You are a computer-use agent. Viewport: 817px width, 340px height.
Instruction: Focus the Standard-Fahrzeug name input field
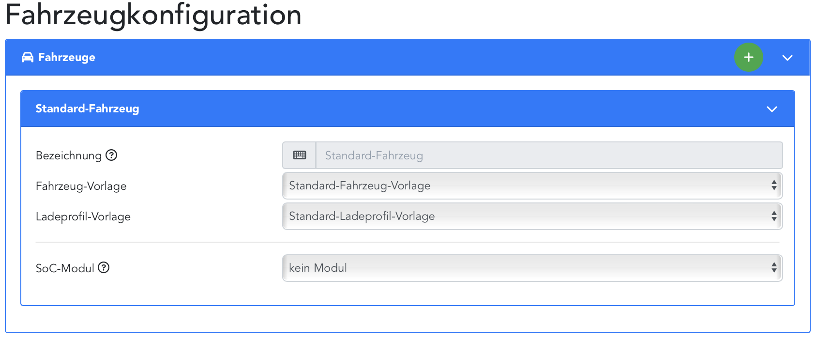[548, 155]
